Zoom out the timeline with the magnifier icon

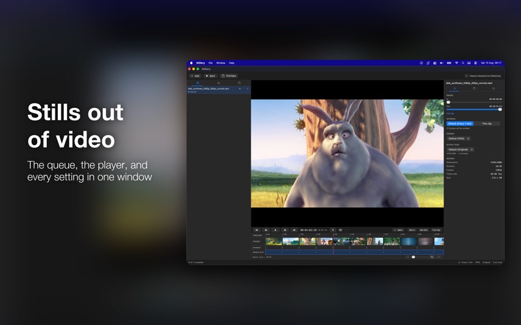[x=408, y=257]
